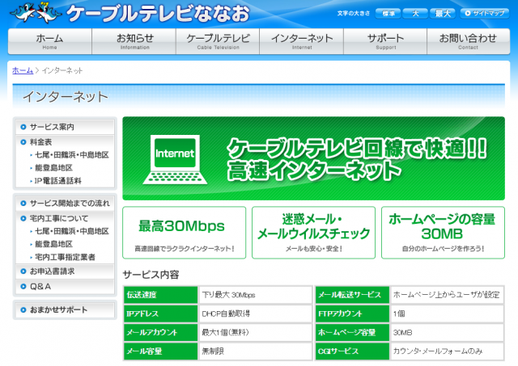The height and width of the screenshot is (366, 518).
Task: Click the Cable TV Nanao bird logo
Action: click(31, 12)
